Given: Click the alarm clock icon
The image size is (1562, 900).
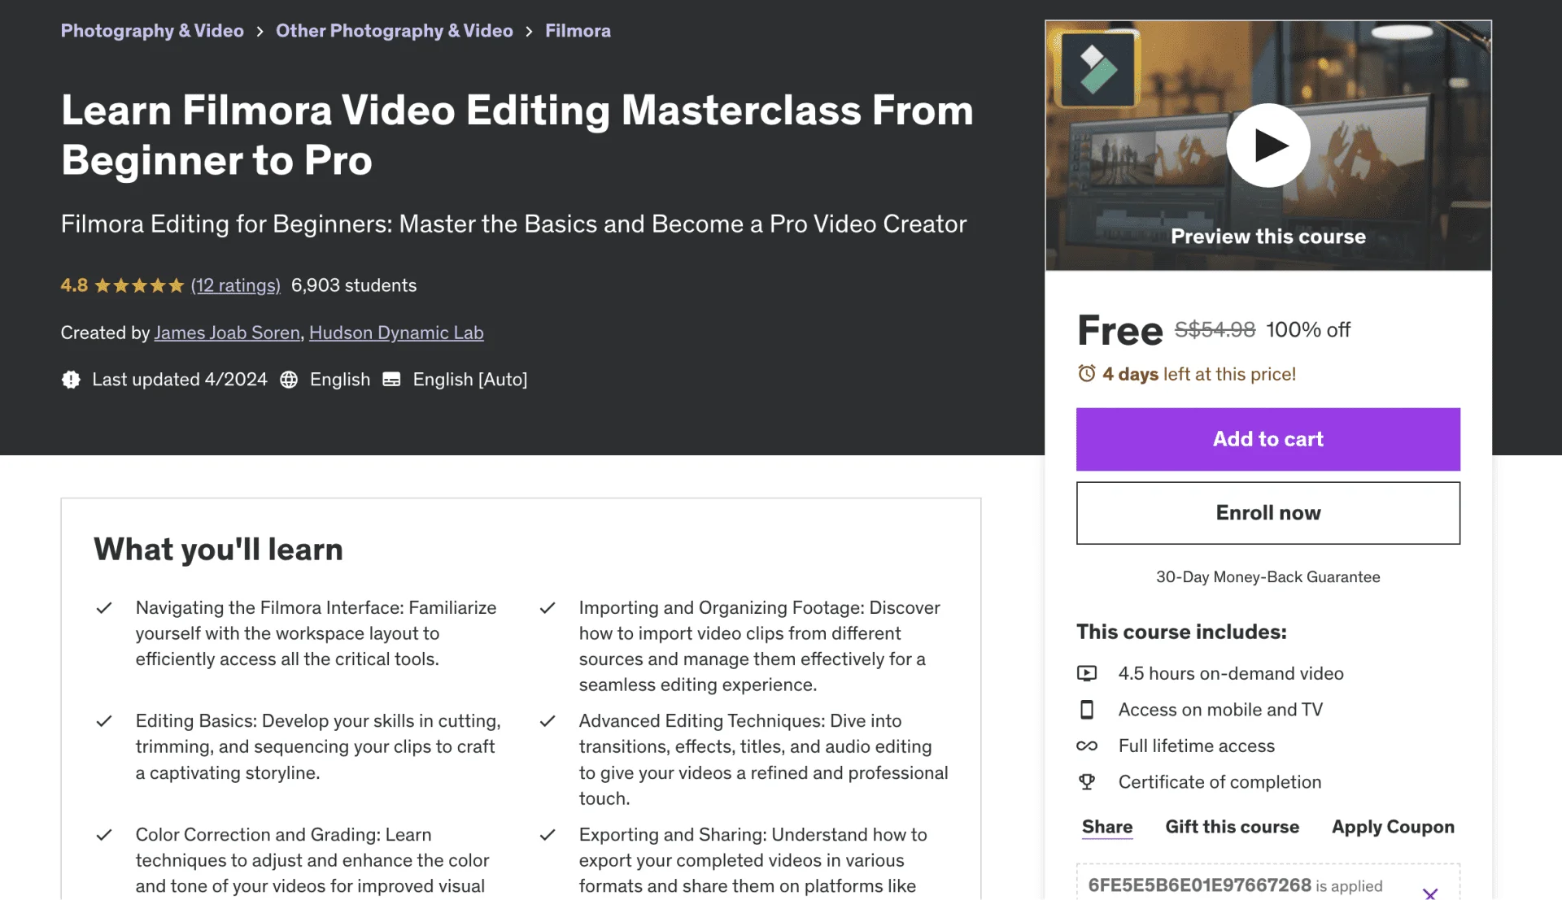Looking at the screenshot, I should [1087, 373].
